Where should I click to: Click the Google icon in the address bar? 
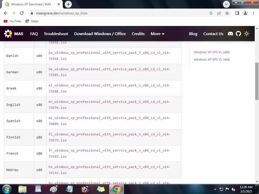pos(211,13)
